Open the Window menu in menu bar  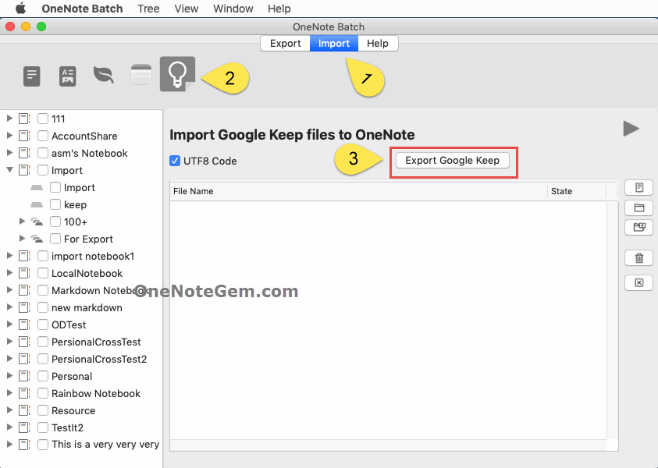click(x=233, y=9)
